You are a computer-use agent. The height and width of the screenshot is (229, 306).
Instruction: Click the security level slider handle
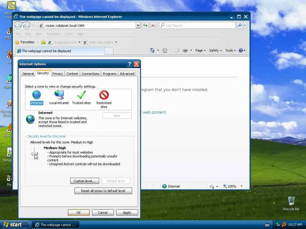coord(34,154)
